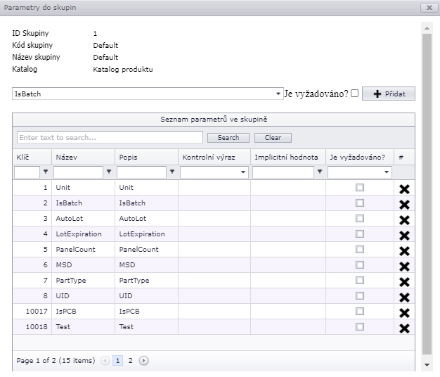Open the Kontrolní výraz filter dropdown
The width and height of the screenshot is (440, 377).
244,172
